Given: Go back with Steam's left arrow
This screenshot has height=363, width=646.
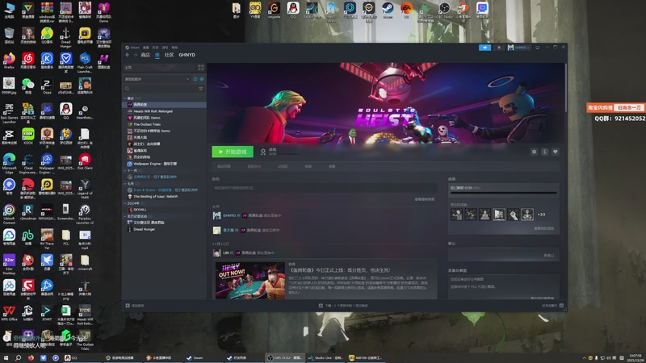Looking at the screenshot, I should 128,55.
